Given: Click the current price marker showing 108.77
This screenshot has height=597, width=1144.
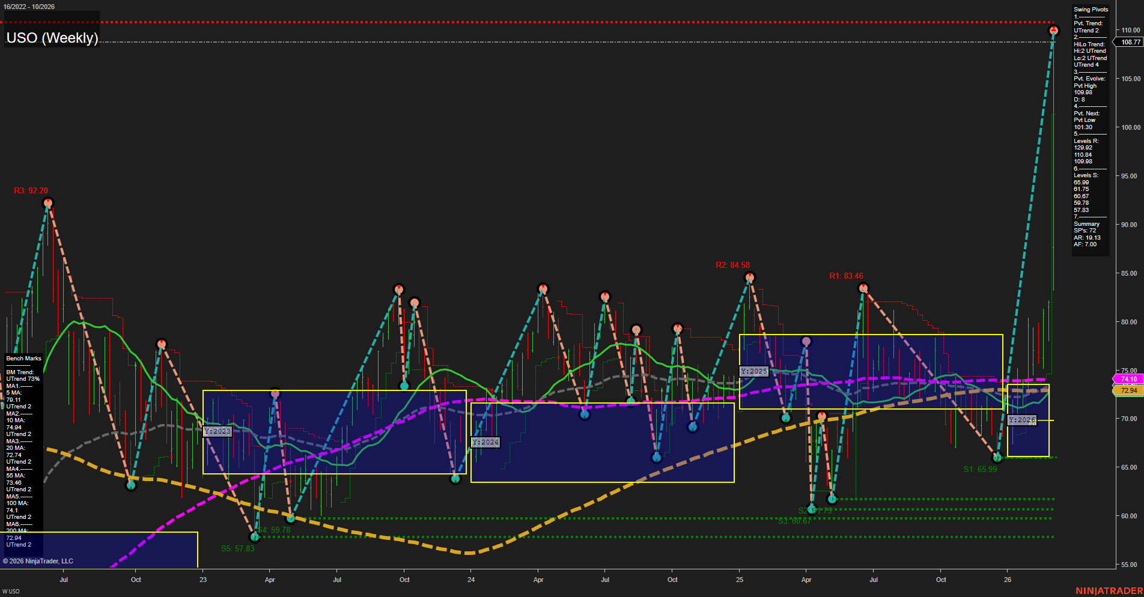Looking at the screenshot, I should [1129, 42].
